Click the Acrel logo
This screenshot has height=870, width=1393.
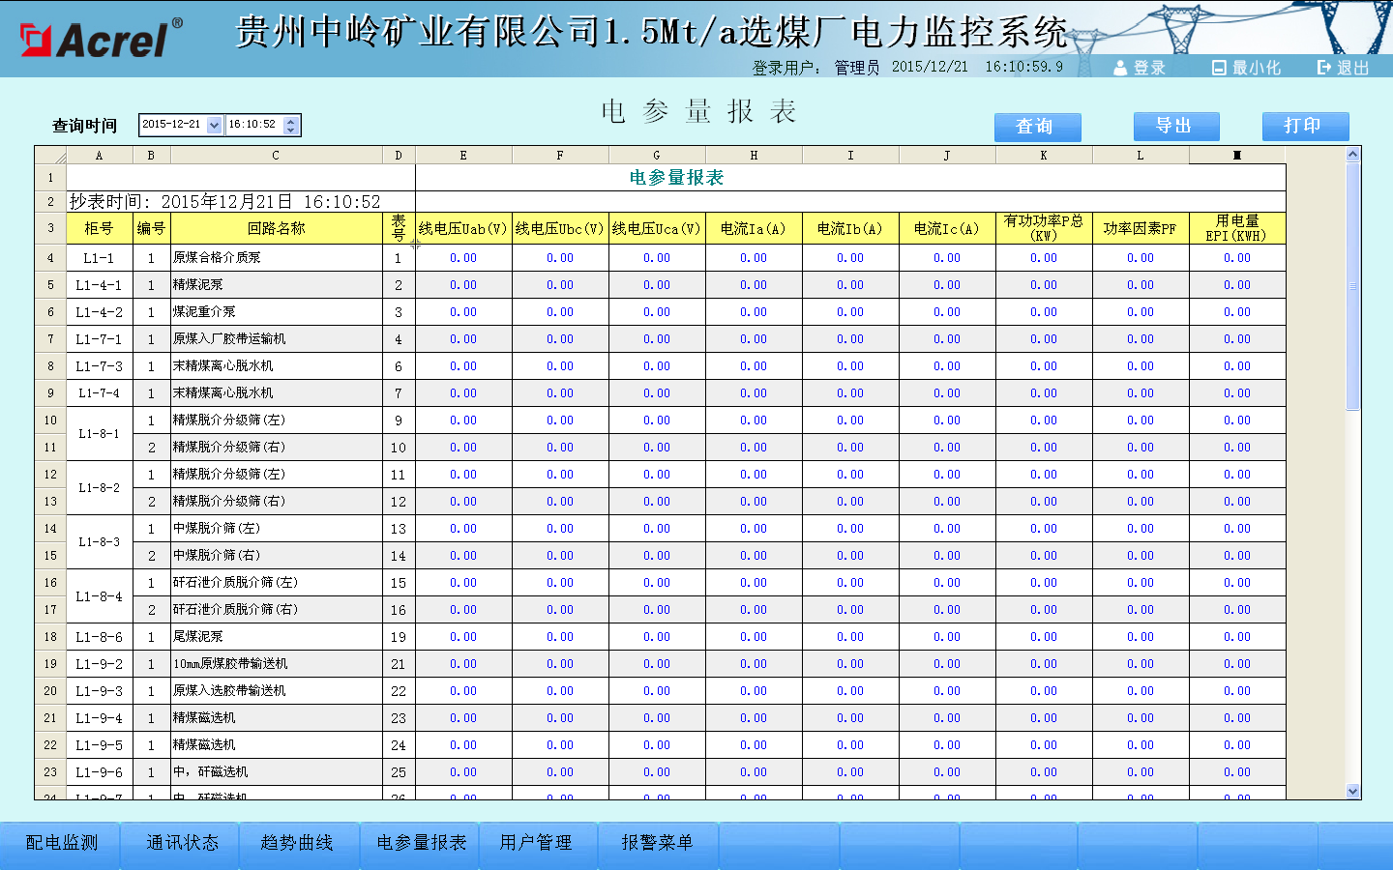(x=101, y=39)
